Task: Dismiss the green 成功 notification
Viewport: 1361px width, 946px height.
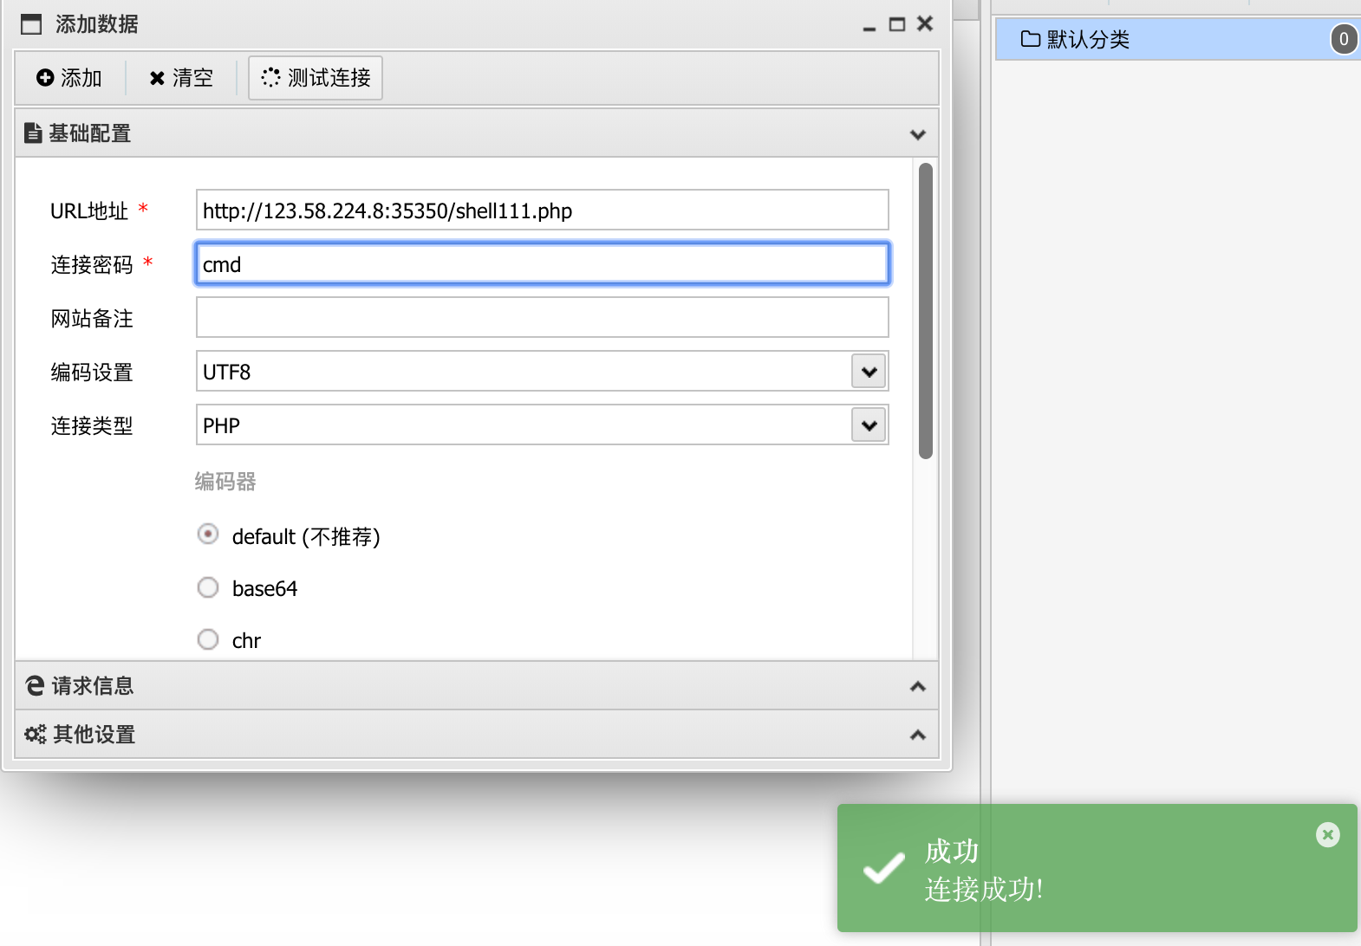Action: click(x=1327, y=834)
